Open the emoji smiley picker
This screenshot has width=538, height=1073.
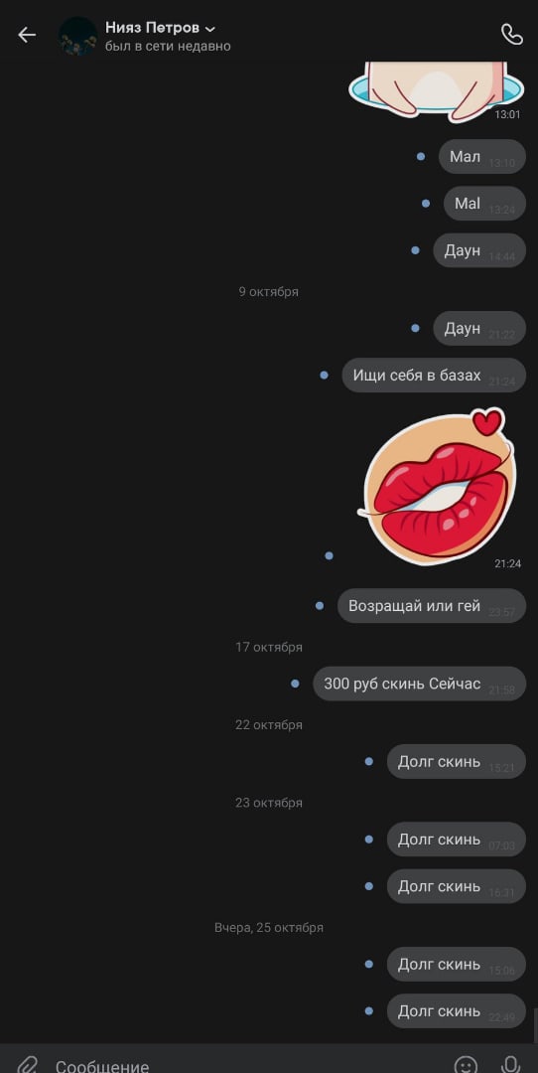point(467,1065)
